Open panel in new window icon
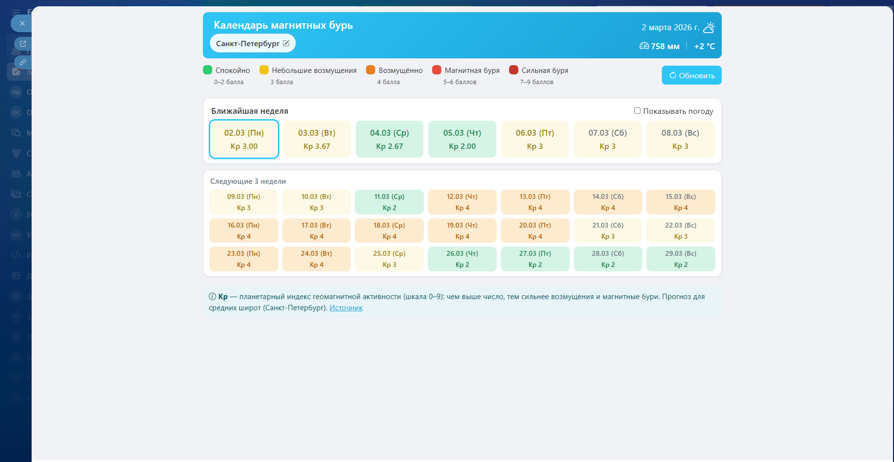Viewport: 894px width, 462px height. point(22,44)
